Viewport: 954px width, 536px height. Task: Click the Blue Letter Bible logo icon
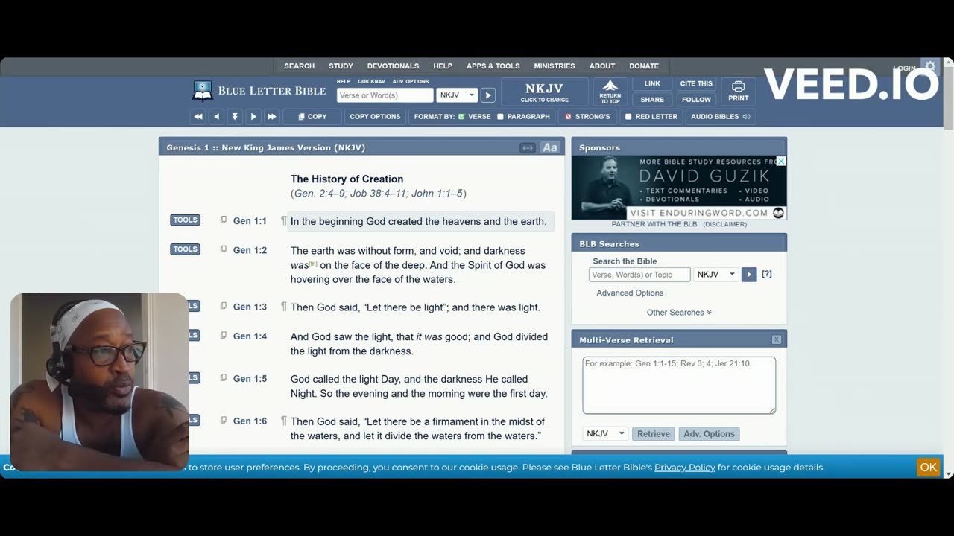(x=203, y=91)
